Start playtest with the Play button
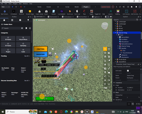Screen dimensions: 142x114 (12, 7)
